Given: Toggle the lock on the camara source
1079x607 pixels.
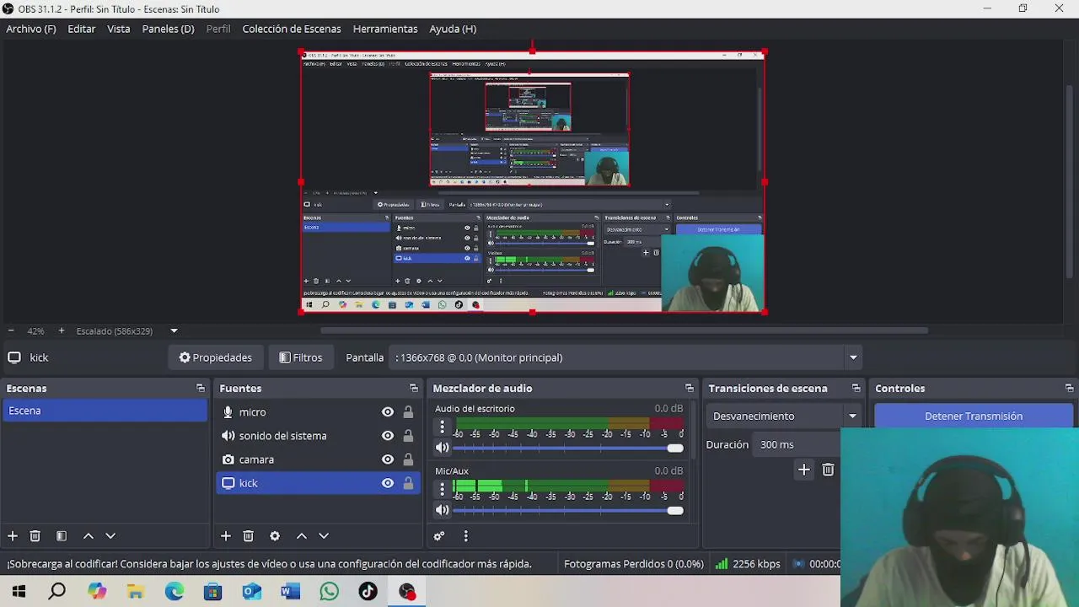Looking at the screenshot, I should (408, 459).
